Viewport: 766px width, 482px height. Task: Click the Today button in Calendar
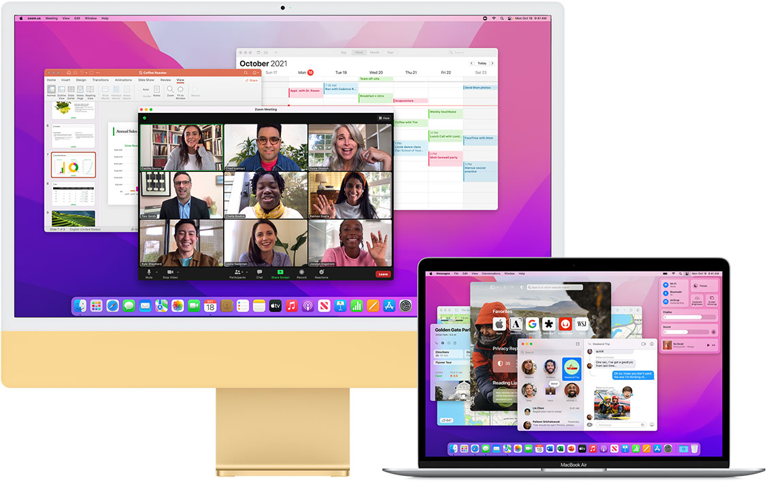(482, 63)
